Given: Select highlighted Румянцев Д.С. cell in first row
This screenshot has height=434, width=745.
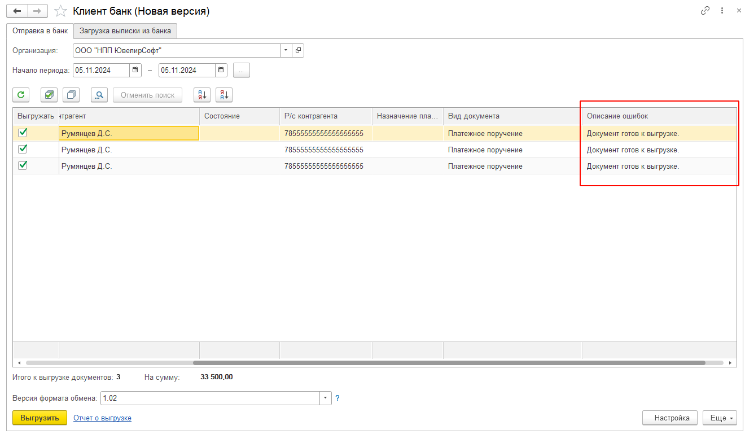Looking at the screenshot, I should 129,133.
